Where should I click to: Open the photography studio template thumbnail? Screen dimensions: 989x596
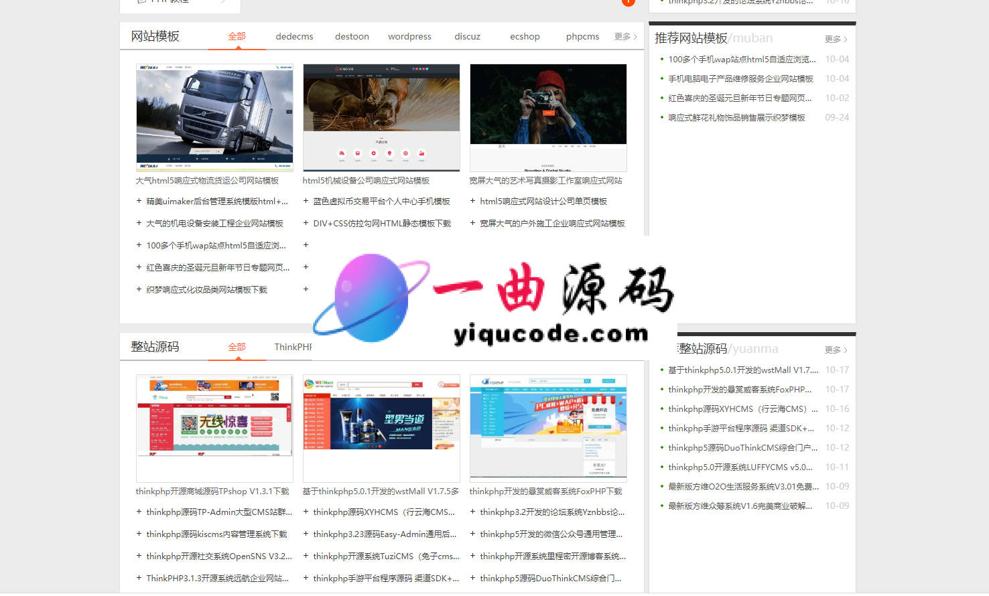[548, 117]
